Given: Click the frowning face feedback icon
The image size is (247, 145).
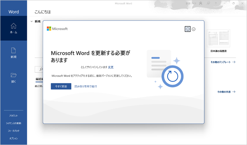Looking at the screenshot, I should coord(194,29).
